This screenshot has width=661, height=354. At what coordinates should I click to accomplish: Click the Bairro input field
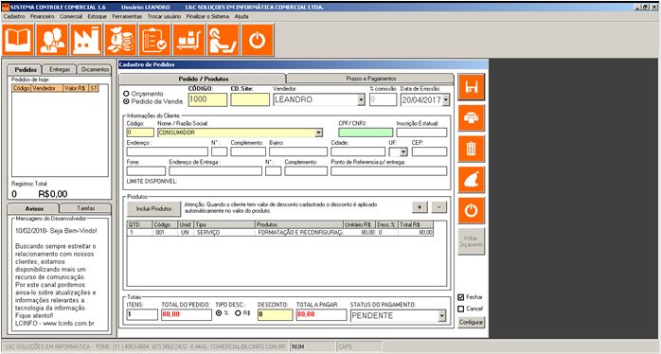click(x=298, y=151)
